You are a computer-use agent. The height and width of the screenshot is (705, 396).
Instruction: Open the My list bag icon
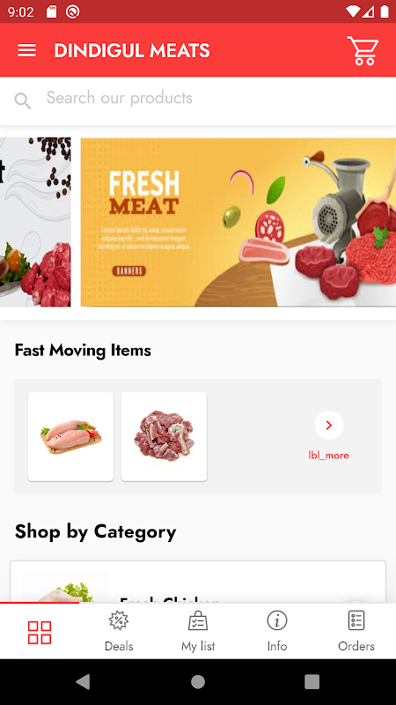[x=198, y=620]
